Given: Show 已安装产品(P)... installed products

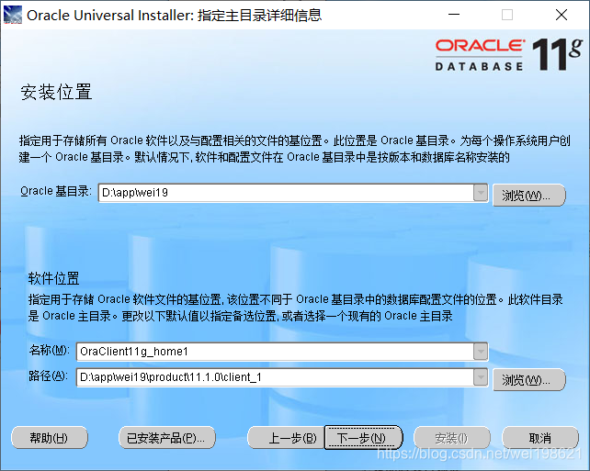Looking at the screenshot, I should pyautogui.click(x=166, y=438).
